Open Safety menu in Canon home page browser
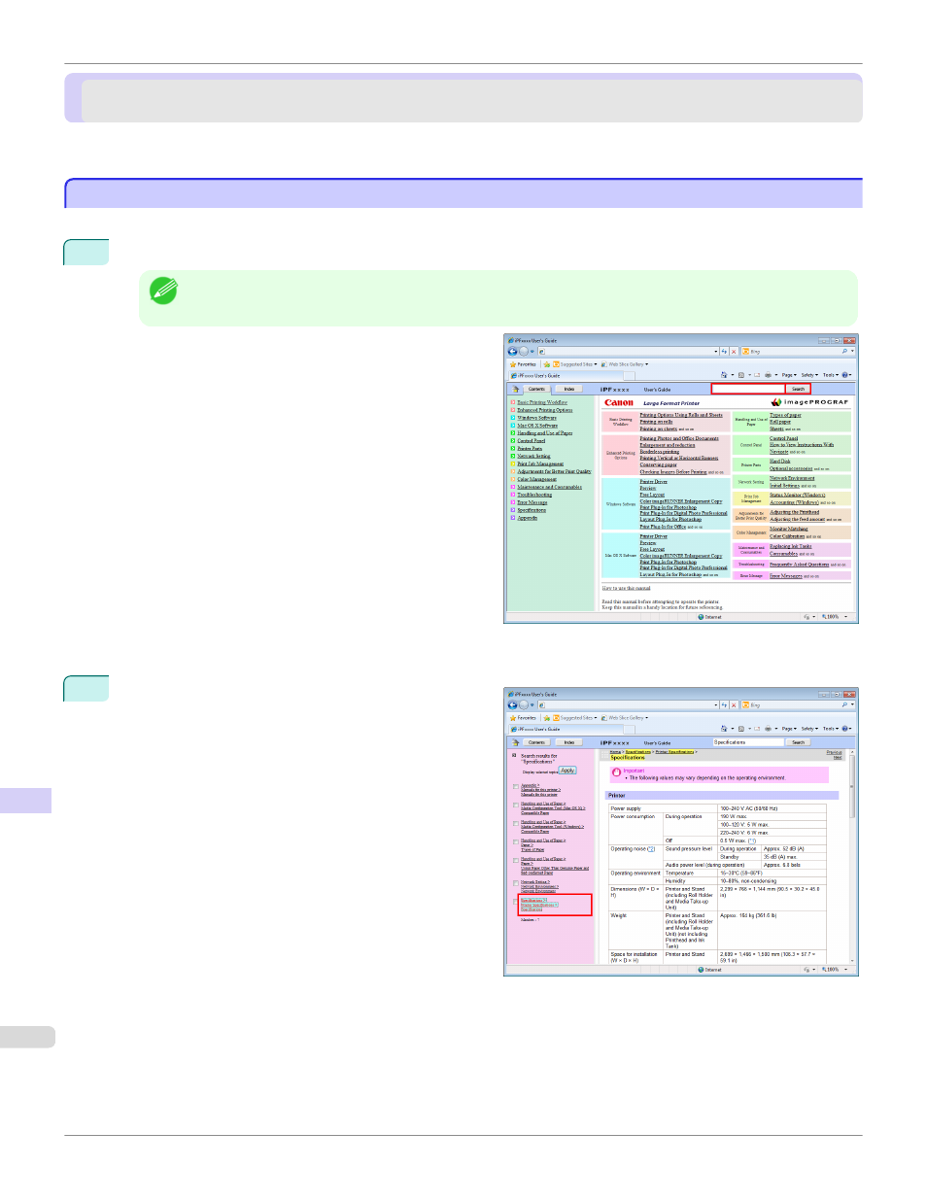The height and width of the screenshot is (1200, 927). [x=809, y=375]
